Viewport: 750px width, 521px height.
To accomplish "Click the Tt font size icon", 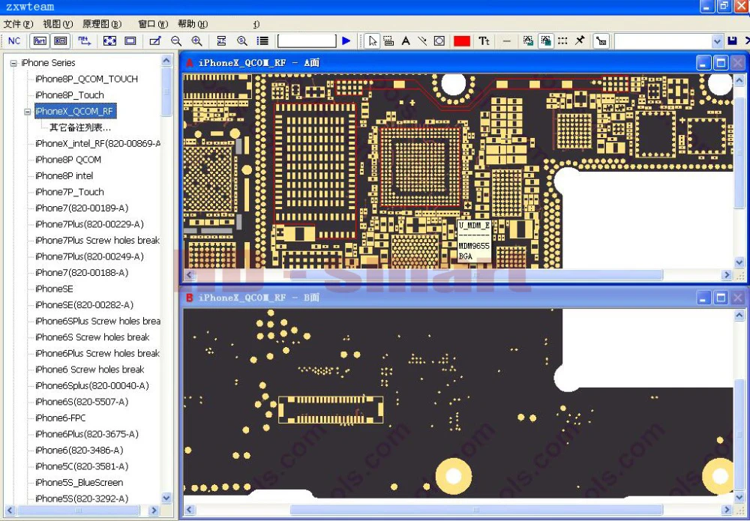I will [484, 41].
